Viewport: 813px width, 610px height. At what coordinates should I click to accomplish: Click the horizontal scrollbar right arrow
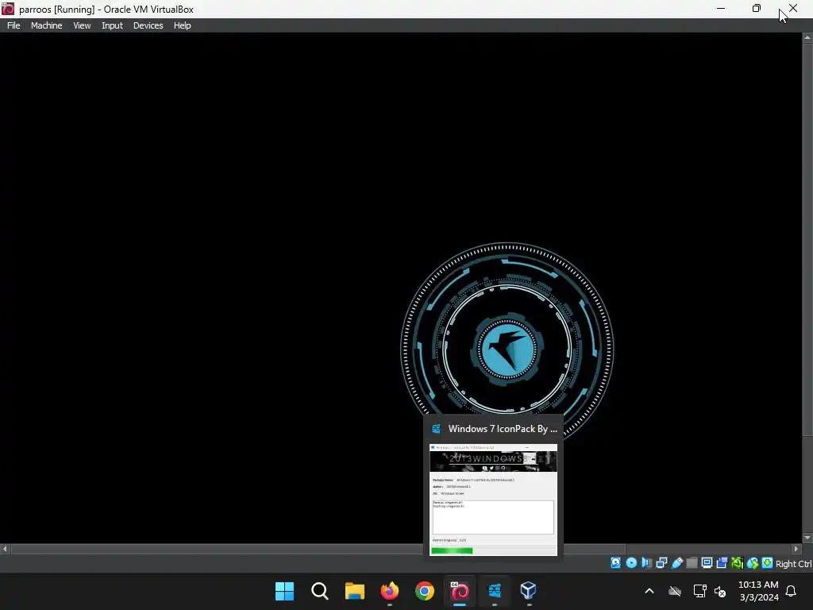tap(796, 549)
